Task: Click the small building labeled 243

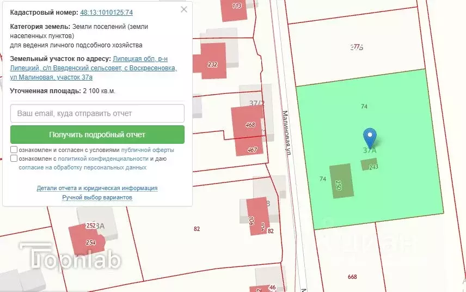Action: pos(370,165)
